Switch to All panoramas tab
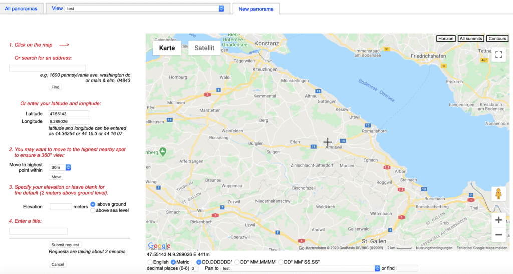Image resolution: width=513 pixels, height=274 pixels. tap(21, 9)
